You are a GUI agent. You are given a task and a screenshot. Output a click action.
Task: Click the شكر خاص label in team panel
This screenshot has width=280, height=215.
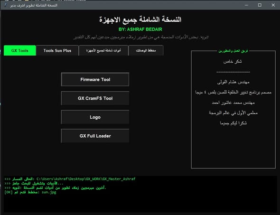(233, 61)
